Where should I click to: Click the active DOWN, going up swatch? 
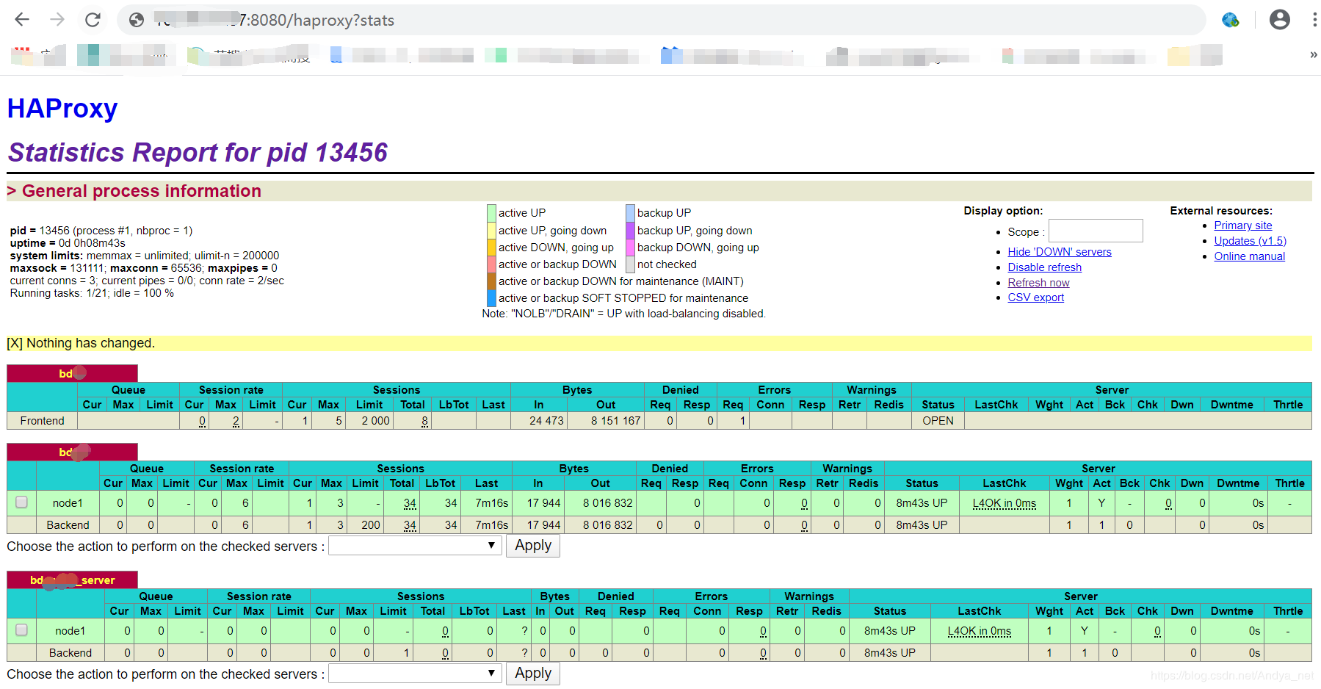pos(491,248)
